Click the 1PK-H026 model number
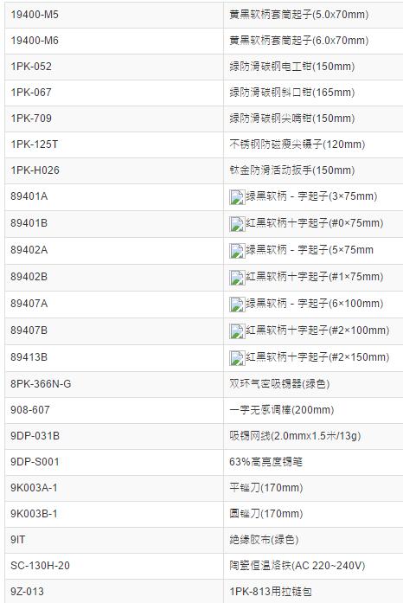Image resolution: width=403 pixels, height=603 pixels. pyautogui.click(x=35, y=170)
